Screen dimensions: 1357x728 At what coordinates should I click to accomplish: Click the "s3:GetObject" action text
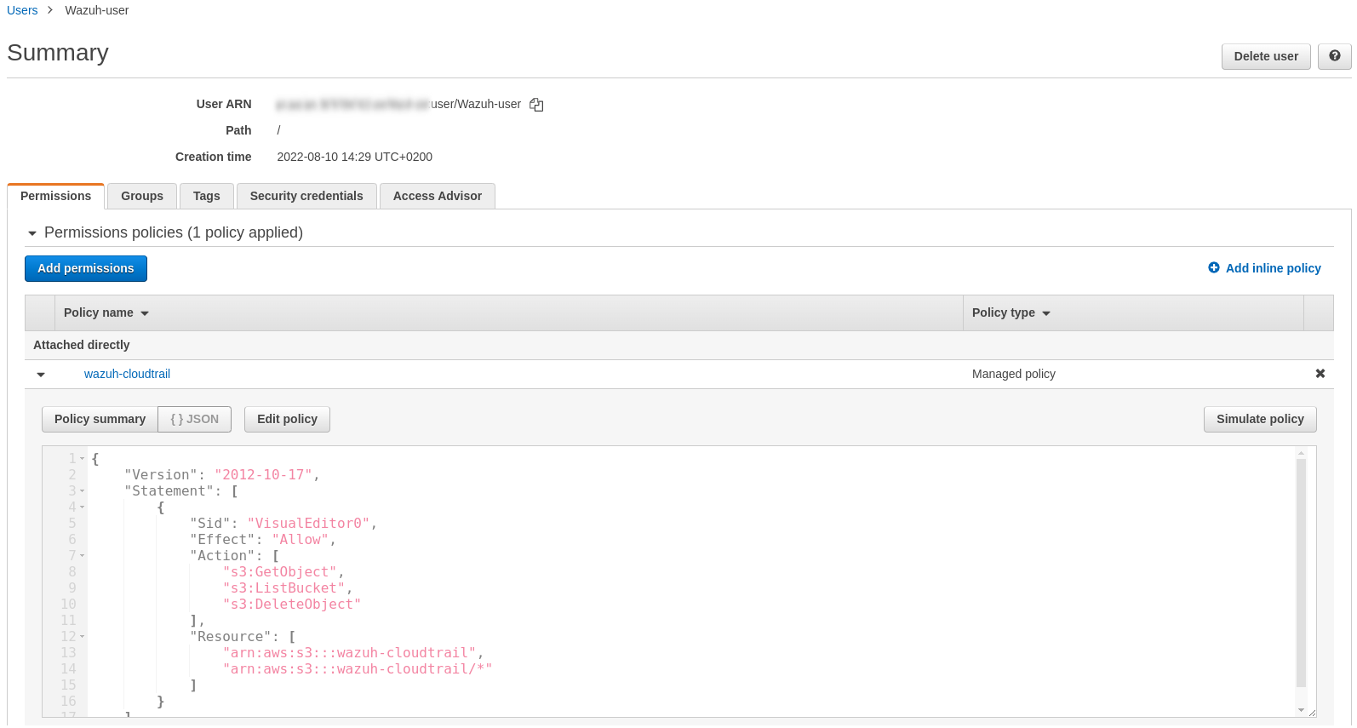click(280, 572)
